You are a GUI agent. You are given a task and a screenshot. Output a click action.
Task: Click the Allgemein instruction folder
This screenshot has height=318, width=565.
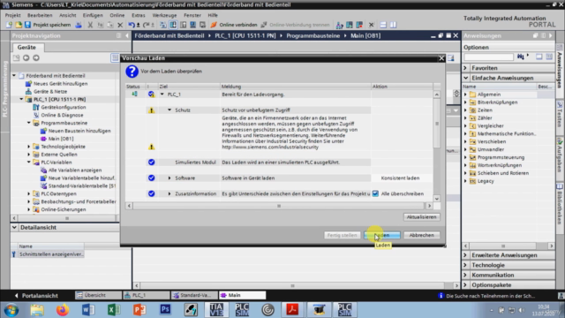click(x=488, y=95)
